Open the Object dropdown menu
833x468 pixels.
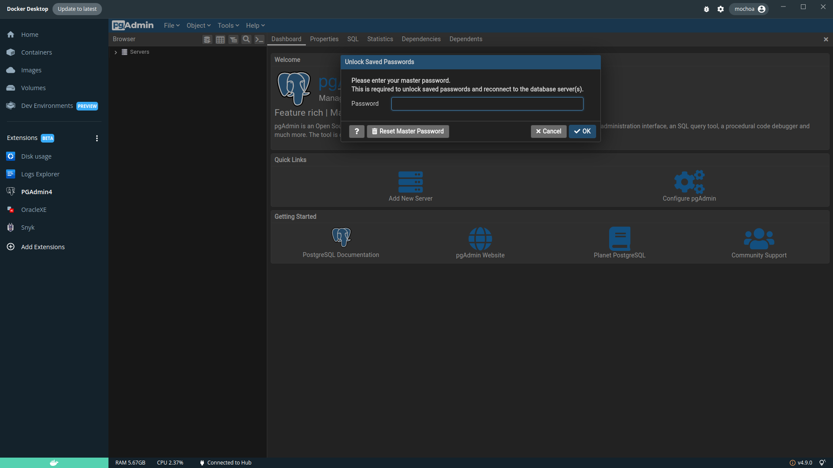[198, 26]
